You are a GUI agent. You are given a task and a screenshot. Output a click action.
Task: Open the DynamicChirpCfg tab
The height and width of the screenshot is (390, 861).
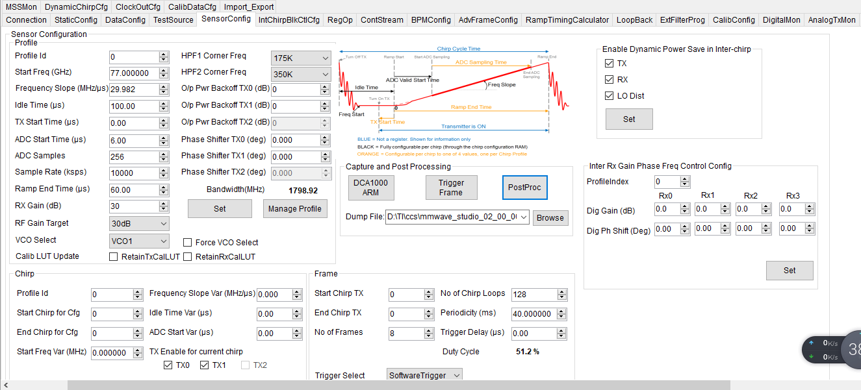(76, 7)
